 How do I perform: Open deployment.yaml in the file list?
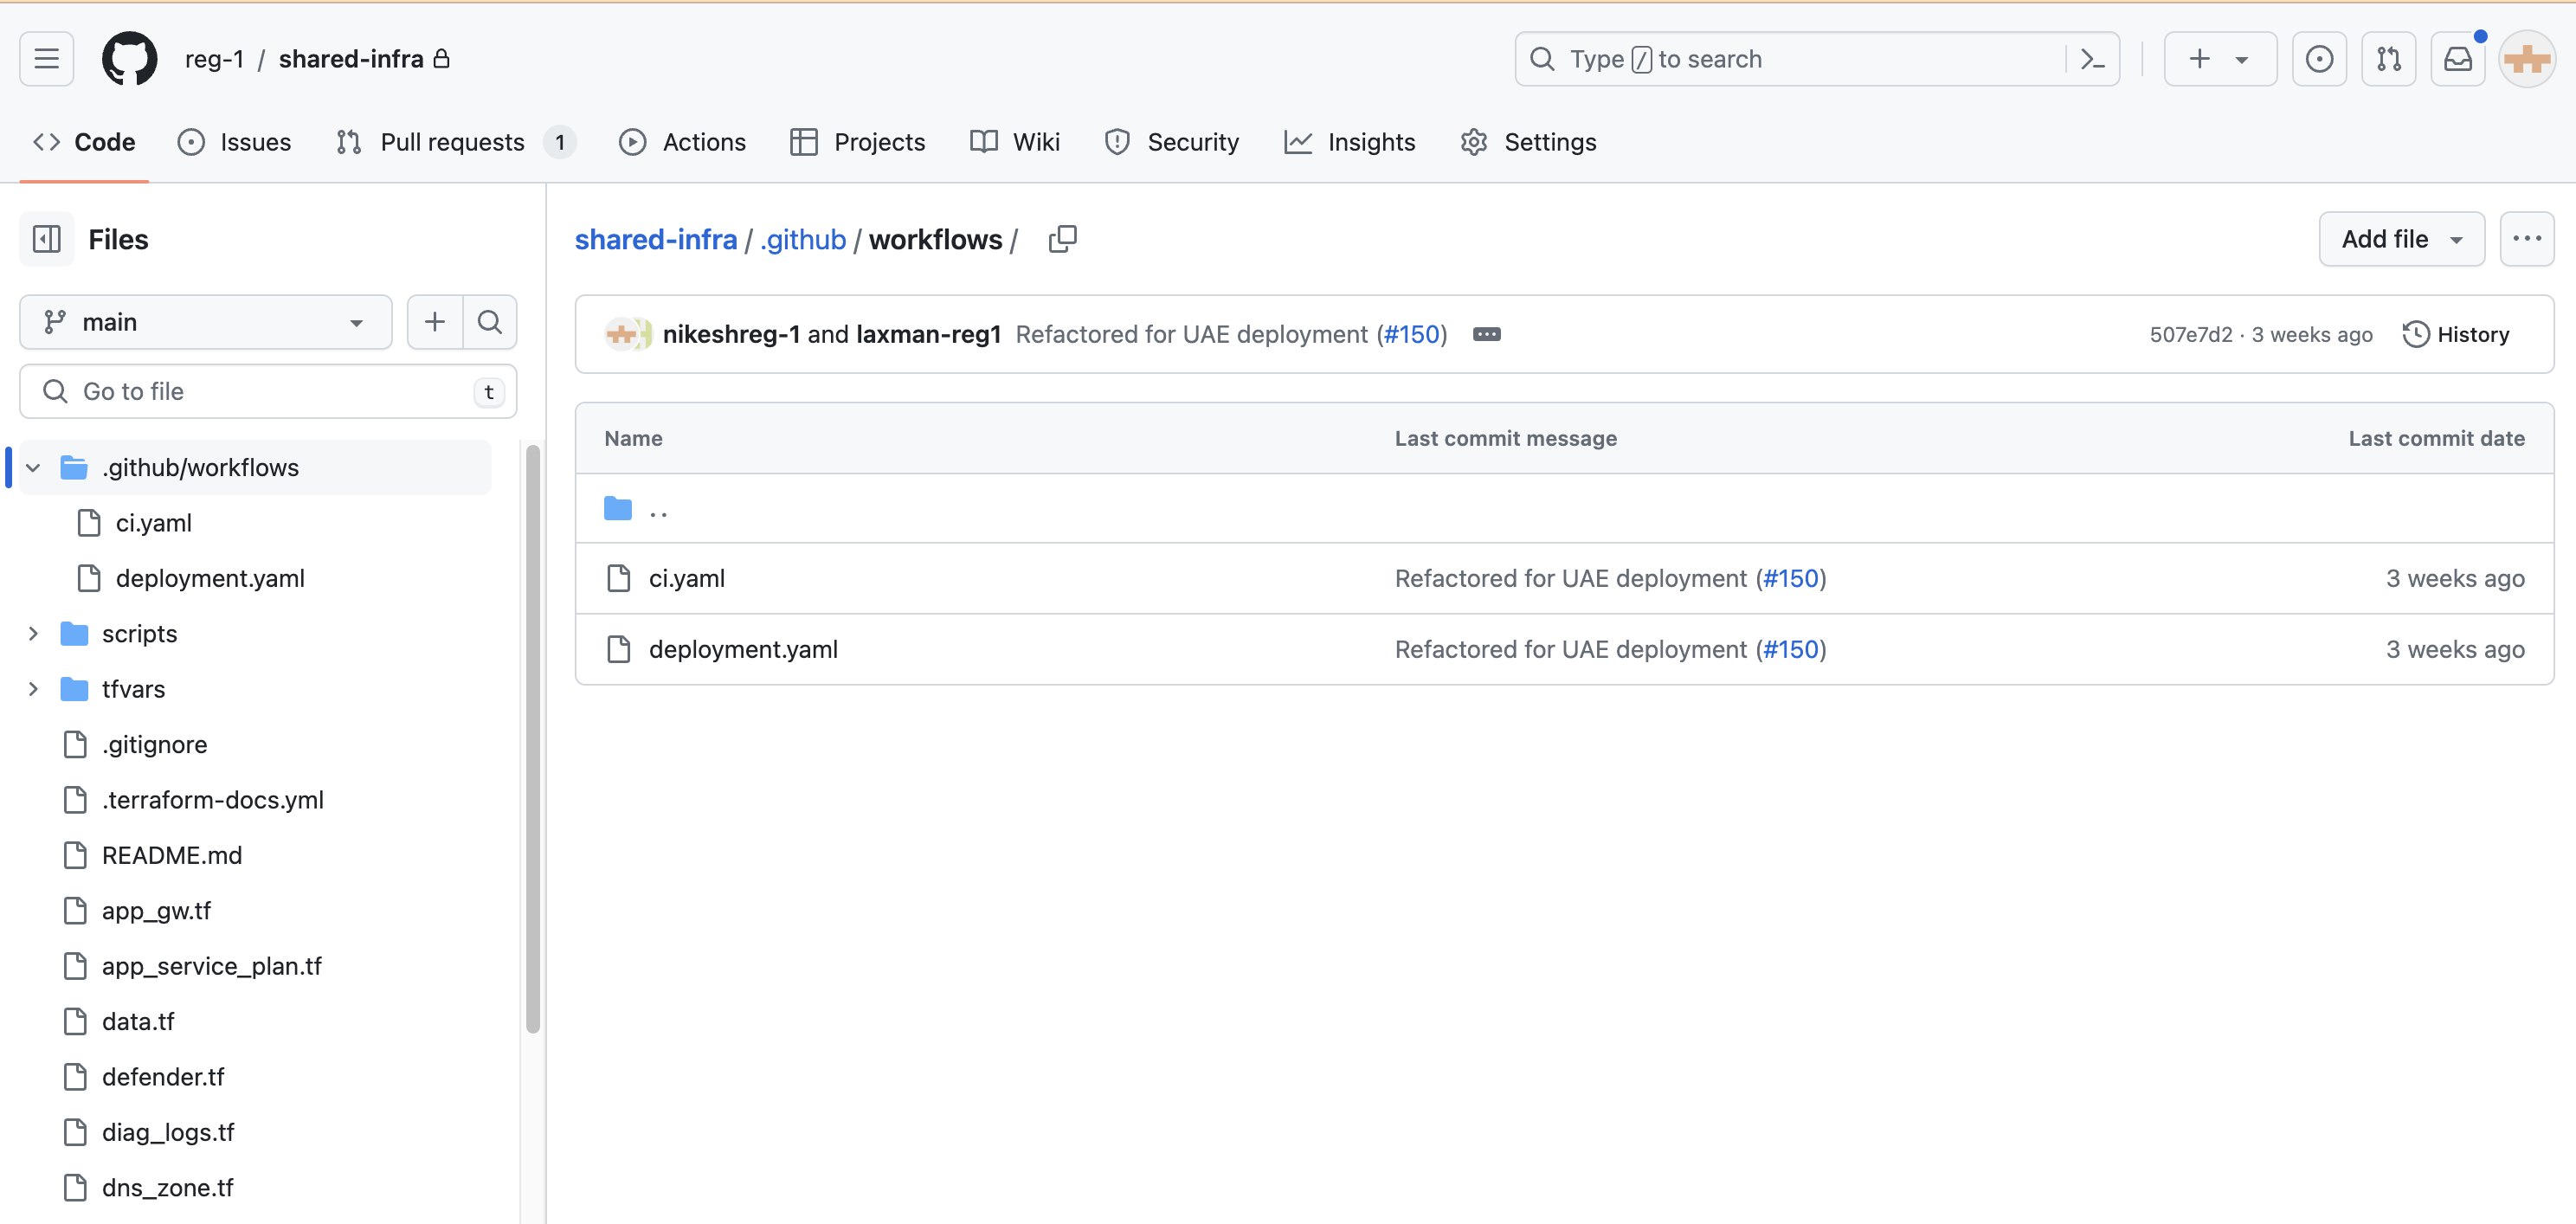(x=743, y=649)
